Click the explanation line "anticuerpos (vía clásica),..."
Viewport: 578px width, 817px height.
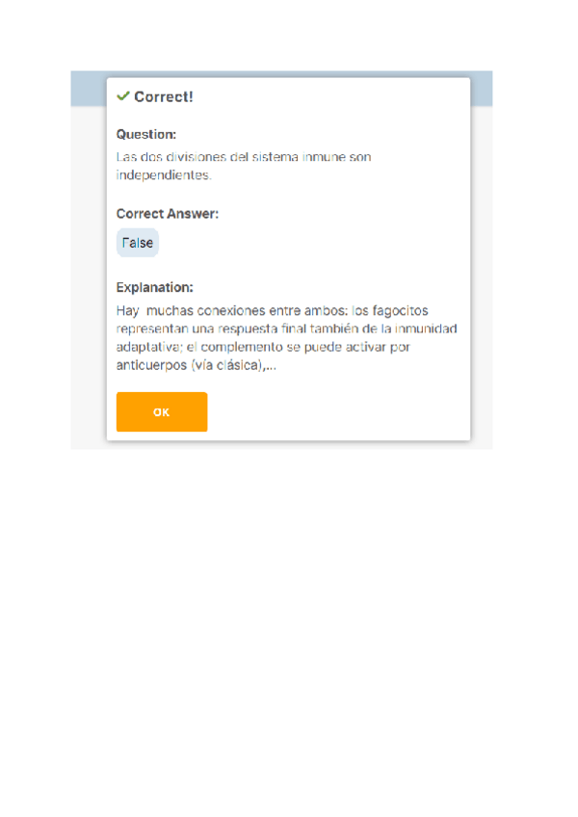point(197,365)
